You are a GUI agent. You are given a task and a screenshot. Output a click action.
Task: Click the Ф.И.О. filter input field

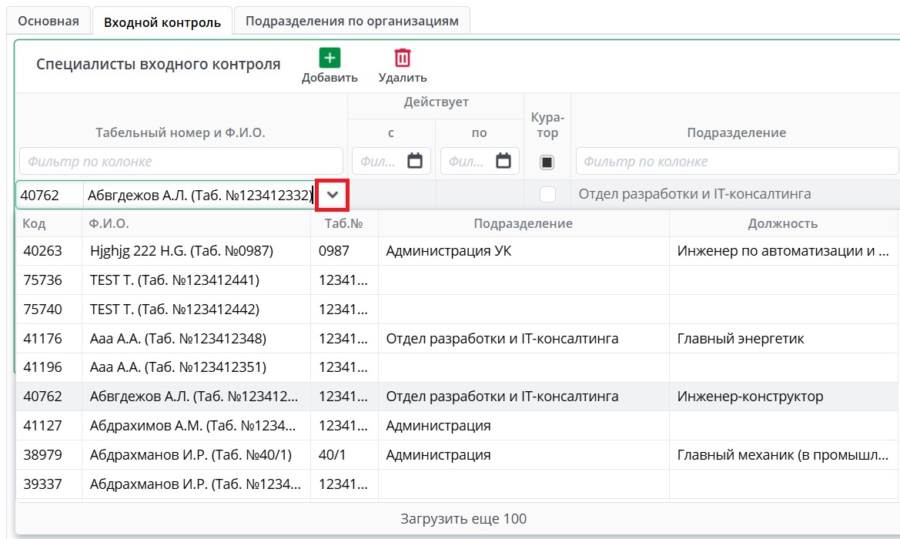(x=181, y=162)
